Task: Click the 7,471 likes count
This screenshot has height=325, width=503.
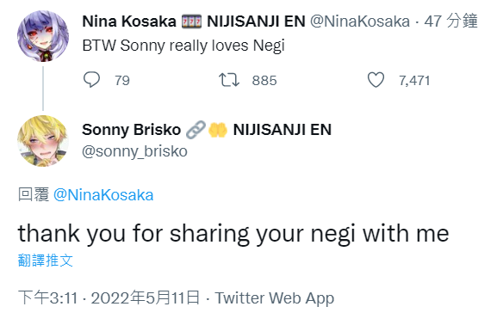Action: (414, 81)
